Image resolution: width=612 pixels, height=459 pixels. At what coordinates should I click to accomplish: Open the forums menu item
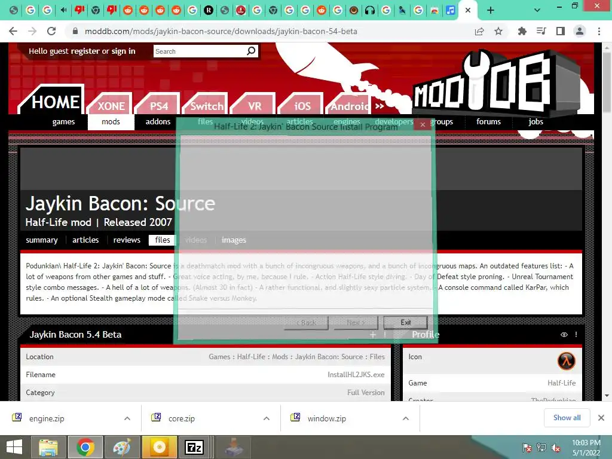(x=489, y=122)
